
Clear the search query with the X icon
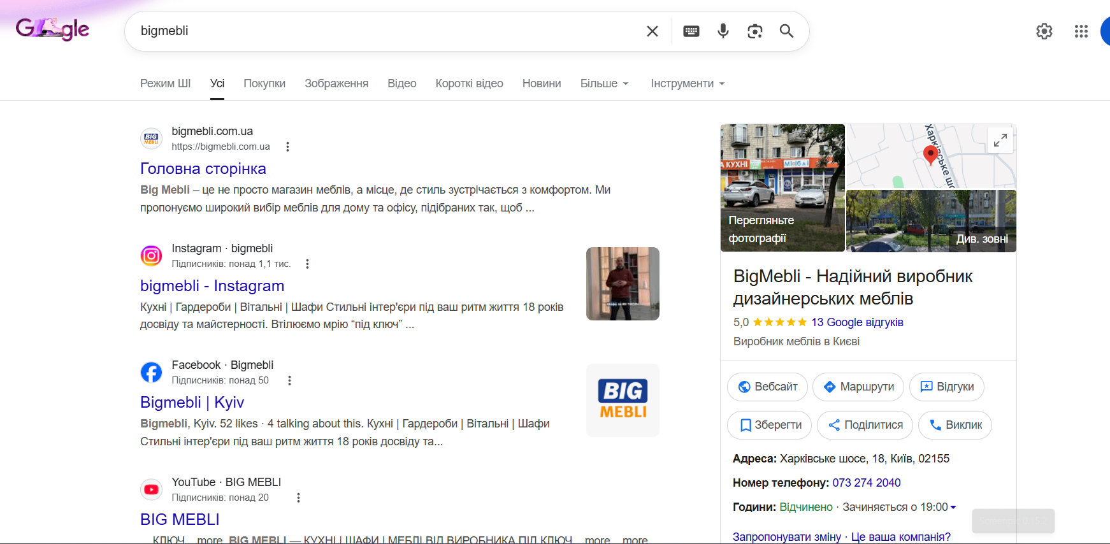coord(652,31)
